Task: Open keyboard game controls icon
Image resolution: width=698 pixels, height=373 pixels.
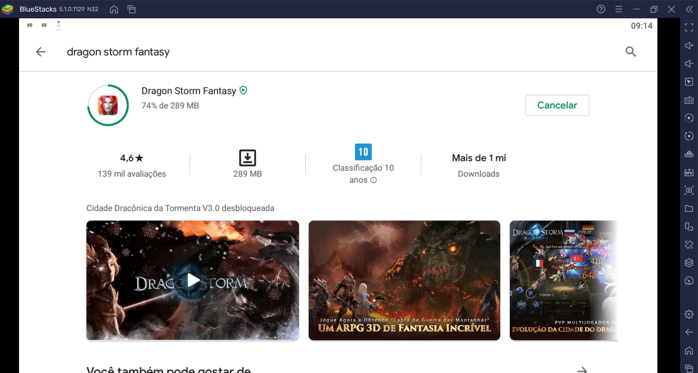Action: [689, 100]
